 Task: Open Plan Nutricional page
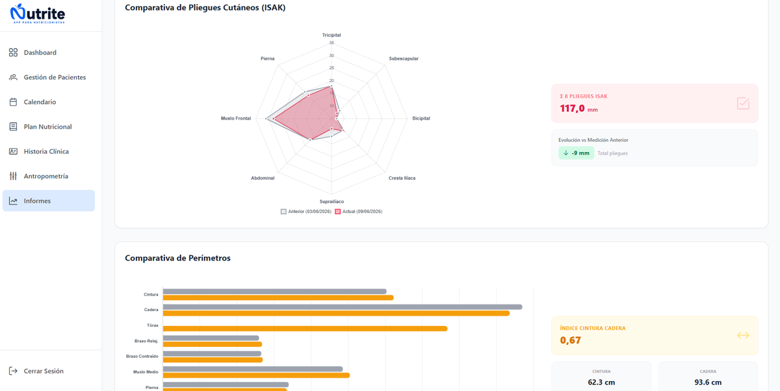coord(49,127)
